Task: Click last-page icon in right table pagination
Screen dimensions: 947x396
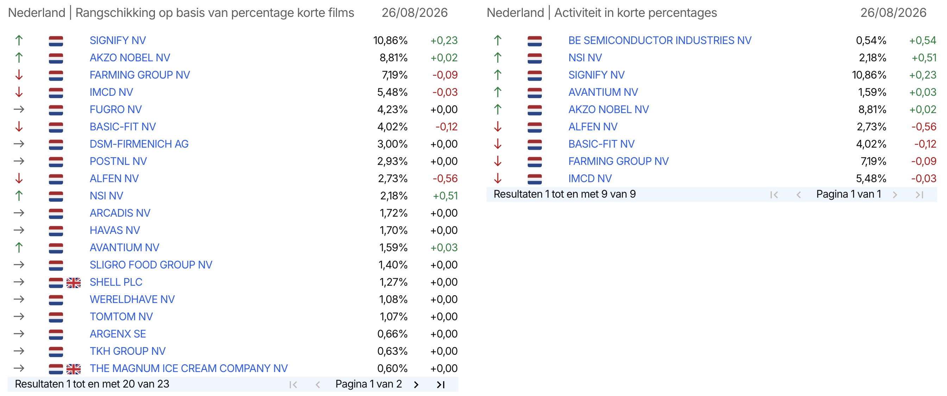Action: tap(920, 195)
